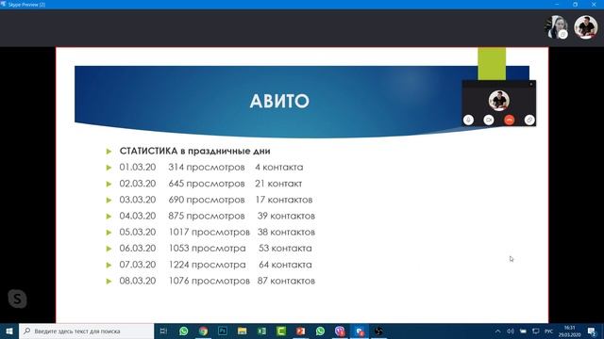Open Viber from the taskbar
Screen dimensions: 604x339
tap(340, 331)
